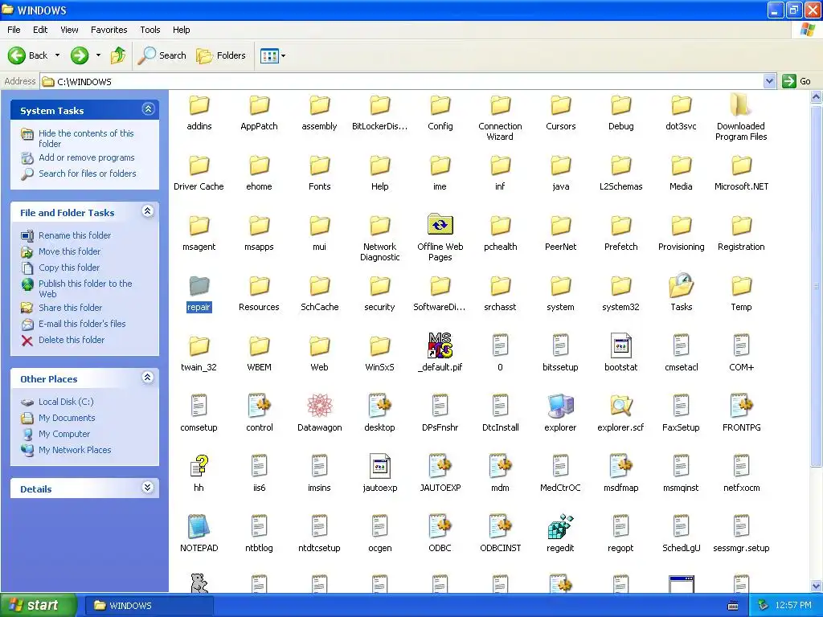This screenshot has height=617, width=823.
Task: Collapse the System Tasks panel
Action: 148,109
